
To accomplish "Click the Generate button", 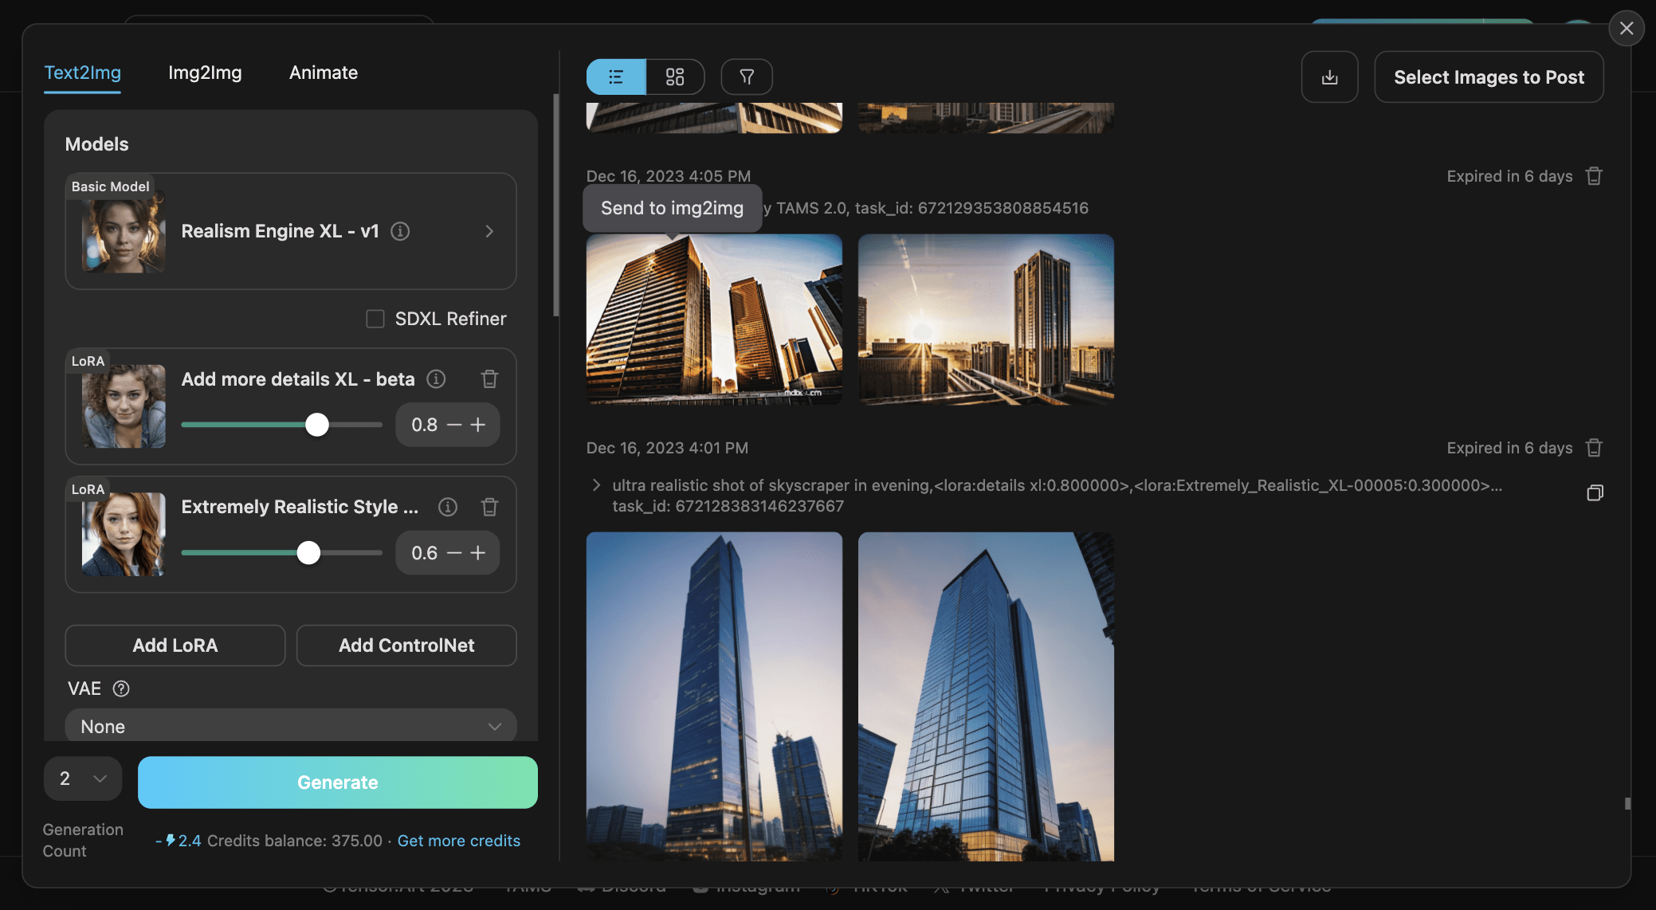I will pos(337,783).
